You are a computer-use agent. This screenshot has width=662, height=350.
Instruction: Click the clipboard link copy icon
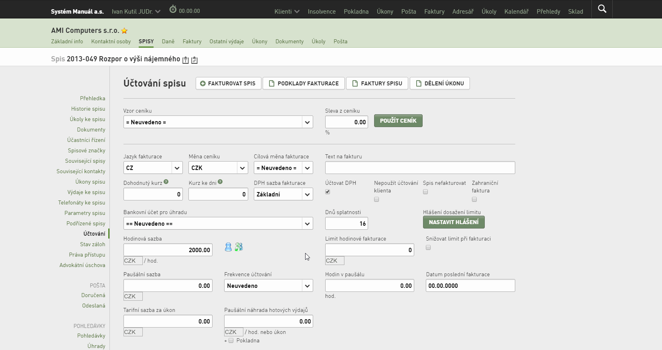[x=194, y=60]
